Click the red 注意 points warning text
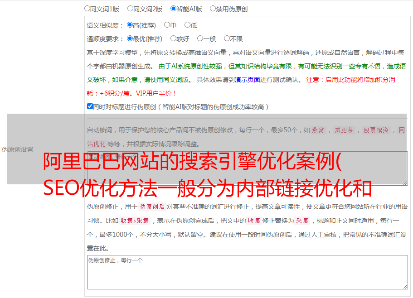Screen dimensions: 413x298 [x=241, y=87]
